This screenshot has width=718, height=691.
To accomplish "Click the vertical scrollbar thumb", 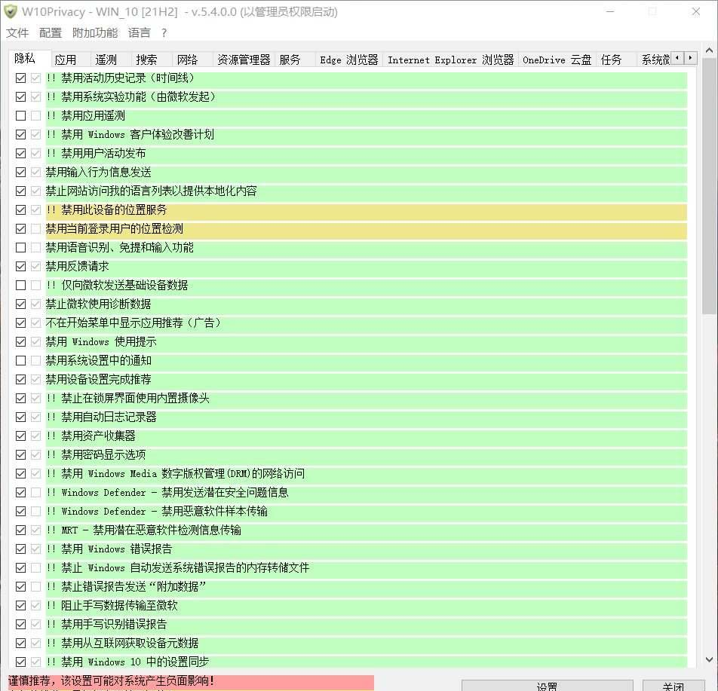I will 709,185.
